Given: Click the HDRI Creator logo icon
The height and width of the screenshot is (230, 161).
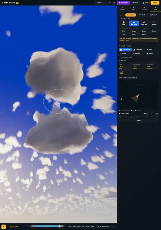Looking at the screenshot, I should click(3, 3).
